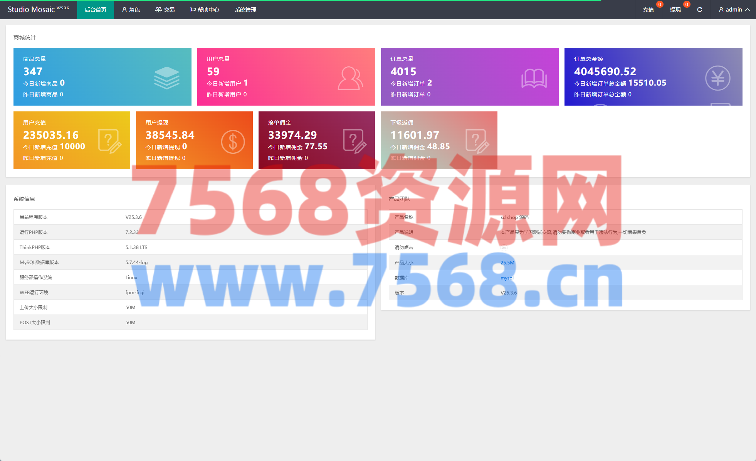Click the 充值 notification button
This screenshot has height=461, width=756.
click(x=648, y=10)
